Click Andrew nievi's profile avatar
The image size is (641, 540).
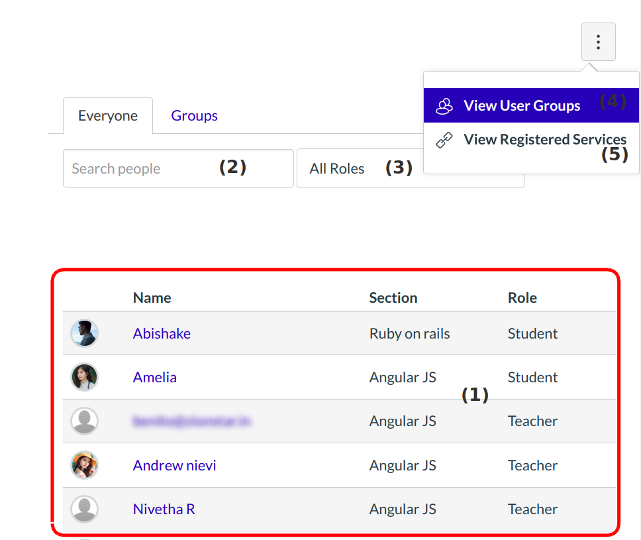point(85,465)
